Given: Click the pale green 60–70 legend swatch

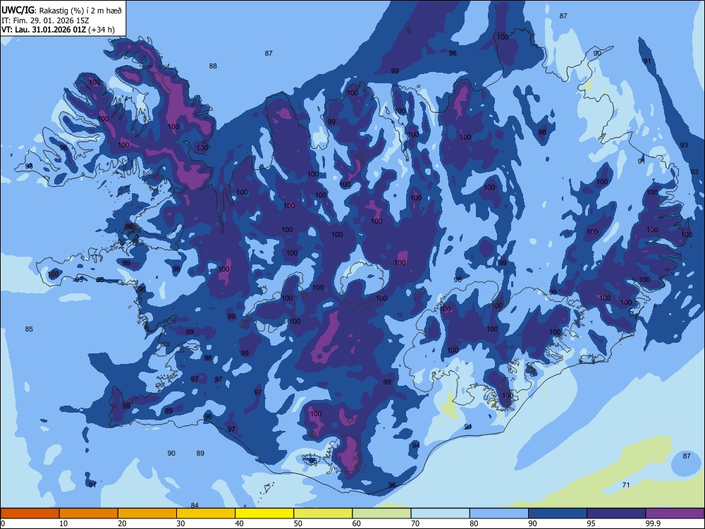Looking at the screenshot, I should coord(381,513).
